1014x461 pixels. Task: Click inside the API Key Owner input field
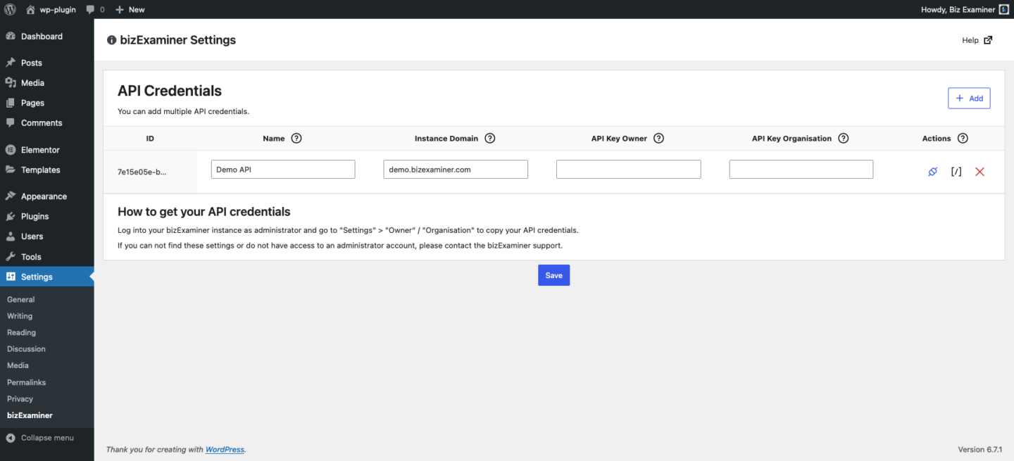(x=628, y=169)
